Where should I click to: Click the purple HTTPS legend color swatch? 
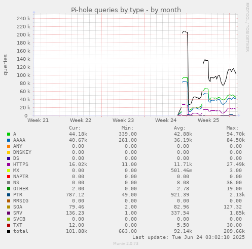[x=9, y=164]
